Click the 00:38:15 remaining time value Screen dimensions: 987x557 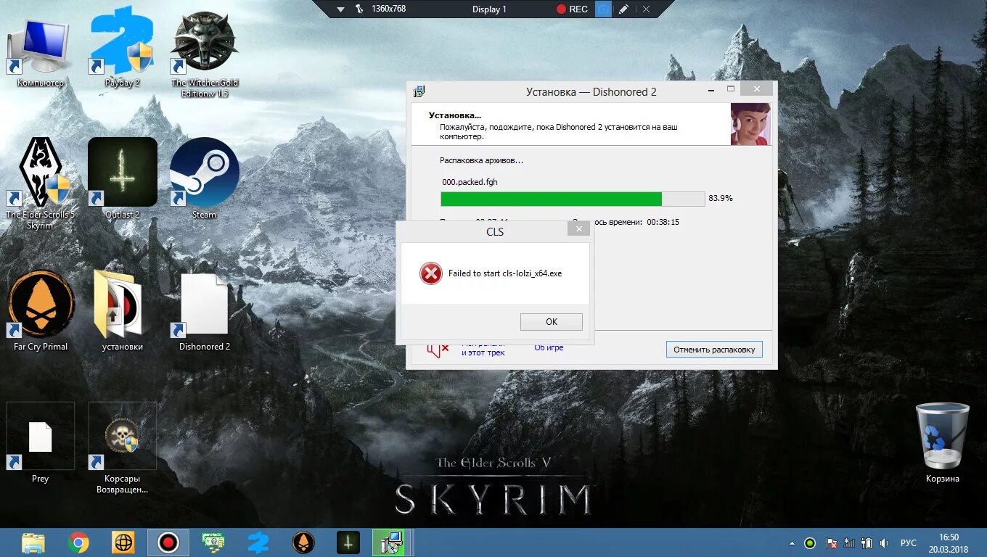tap(663, 222)
